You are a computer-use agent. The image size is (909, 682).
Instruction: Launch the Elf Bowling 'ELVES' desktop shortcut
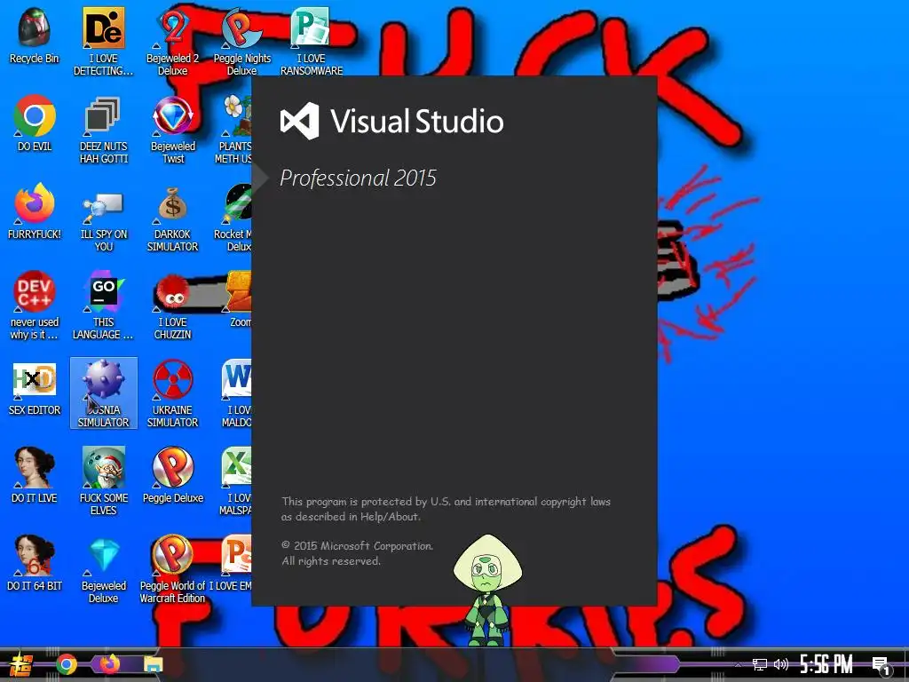(103, 481)
